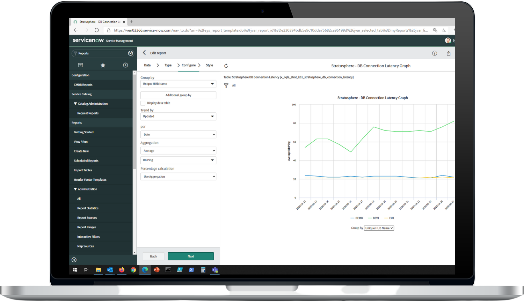The image size is (524, 305).
Task: Click the green Next button
Action: coord(191,256)
